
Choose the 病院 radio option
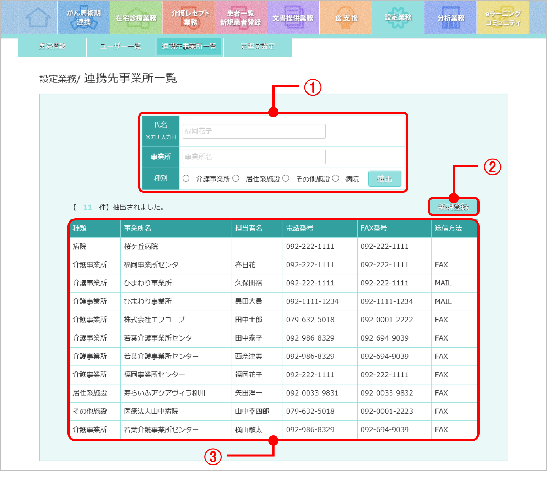point(336,178)
